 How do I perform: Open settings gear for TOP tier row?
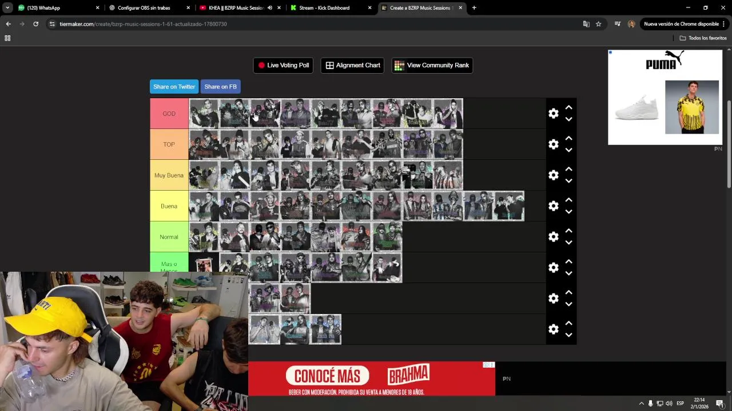553,144
